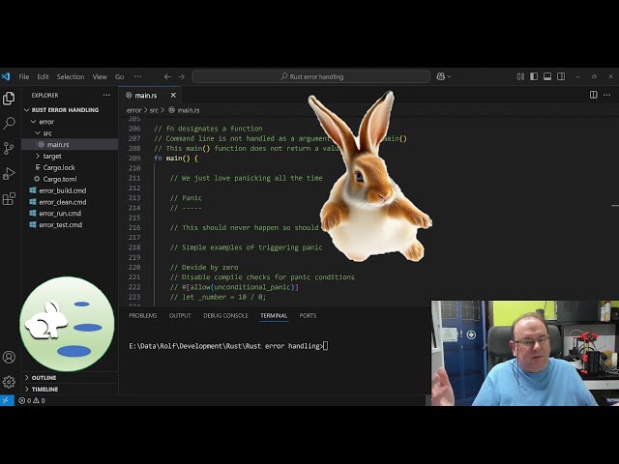Open the Copilot dropdown arrow
The height and width of the screenshot is (464, 619).
pyautogui.click(x=449, y=76)
